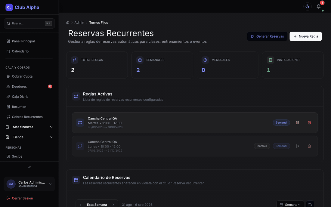Click Panel Principal dashboard icon

coord(8,41)
